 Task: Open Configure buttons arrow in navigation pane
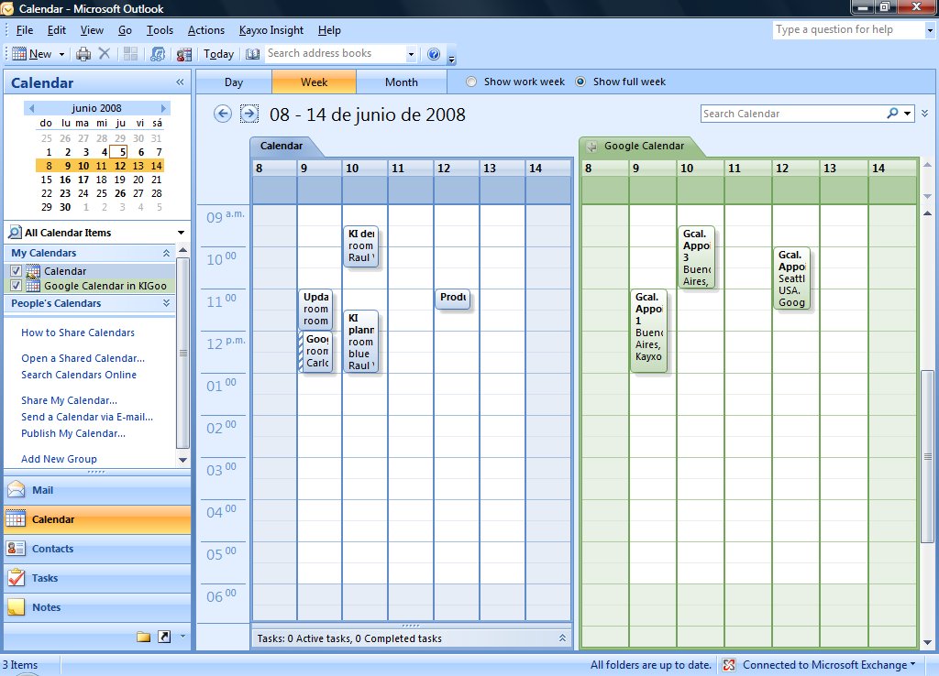182,637
